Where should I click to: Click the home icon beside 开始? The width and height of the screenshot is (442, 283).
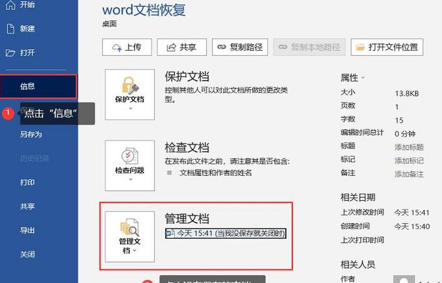tap(10, 5)
